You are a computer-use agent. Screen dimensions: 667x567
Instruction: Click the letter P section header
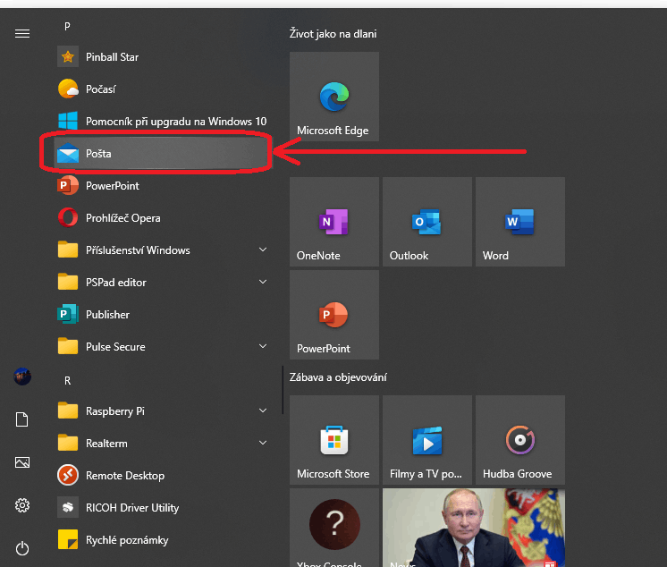click(x=67, y=26)
